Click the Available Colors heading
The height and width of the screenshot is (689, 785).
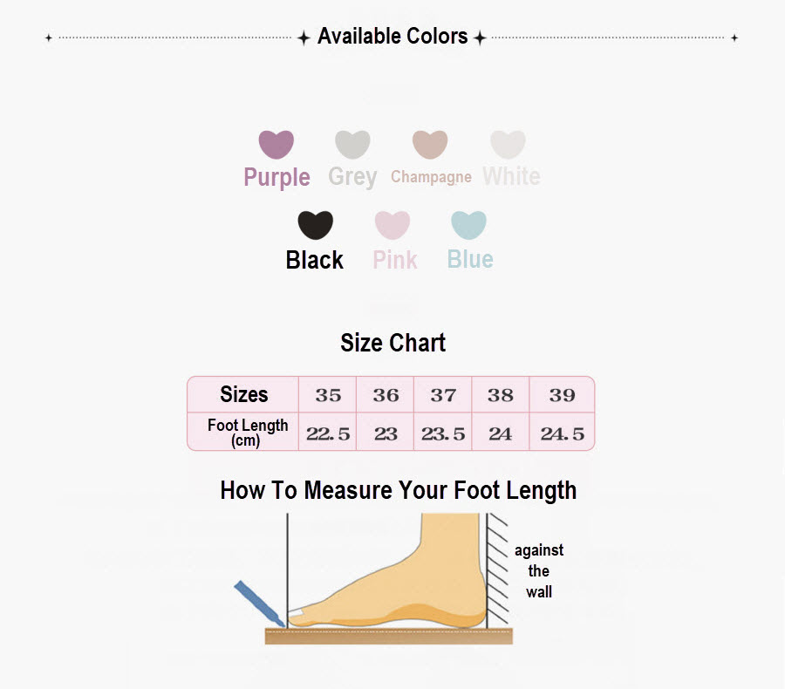tap(392, 37)
